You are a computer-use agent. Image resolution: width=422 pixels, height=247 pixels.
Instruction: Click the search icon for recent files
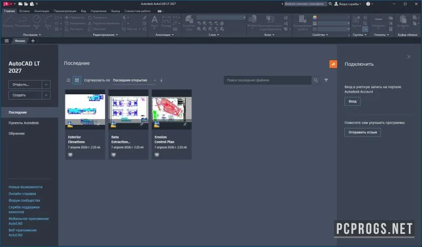pyautogui.click(x=315, y=80)
